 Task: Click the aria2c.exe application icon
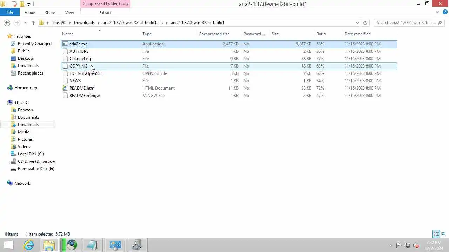(x=65, y=44)
